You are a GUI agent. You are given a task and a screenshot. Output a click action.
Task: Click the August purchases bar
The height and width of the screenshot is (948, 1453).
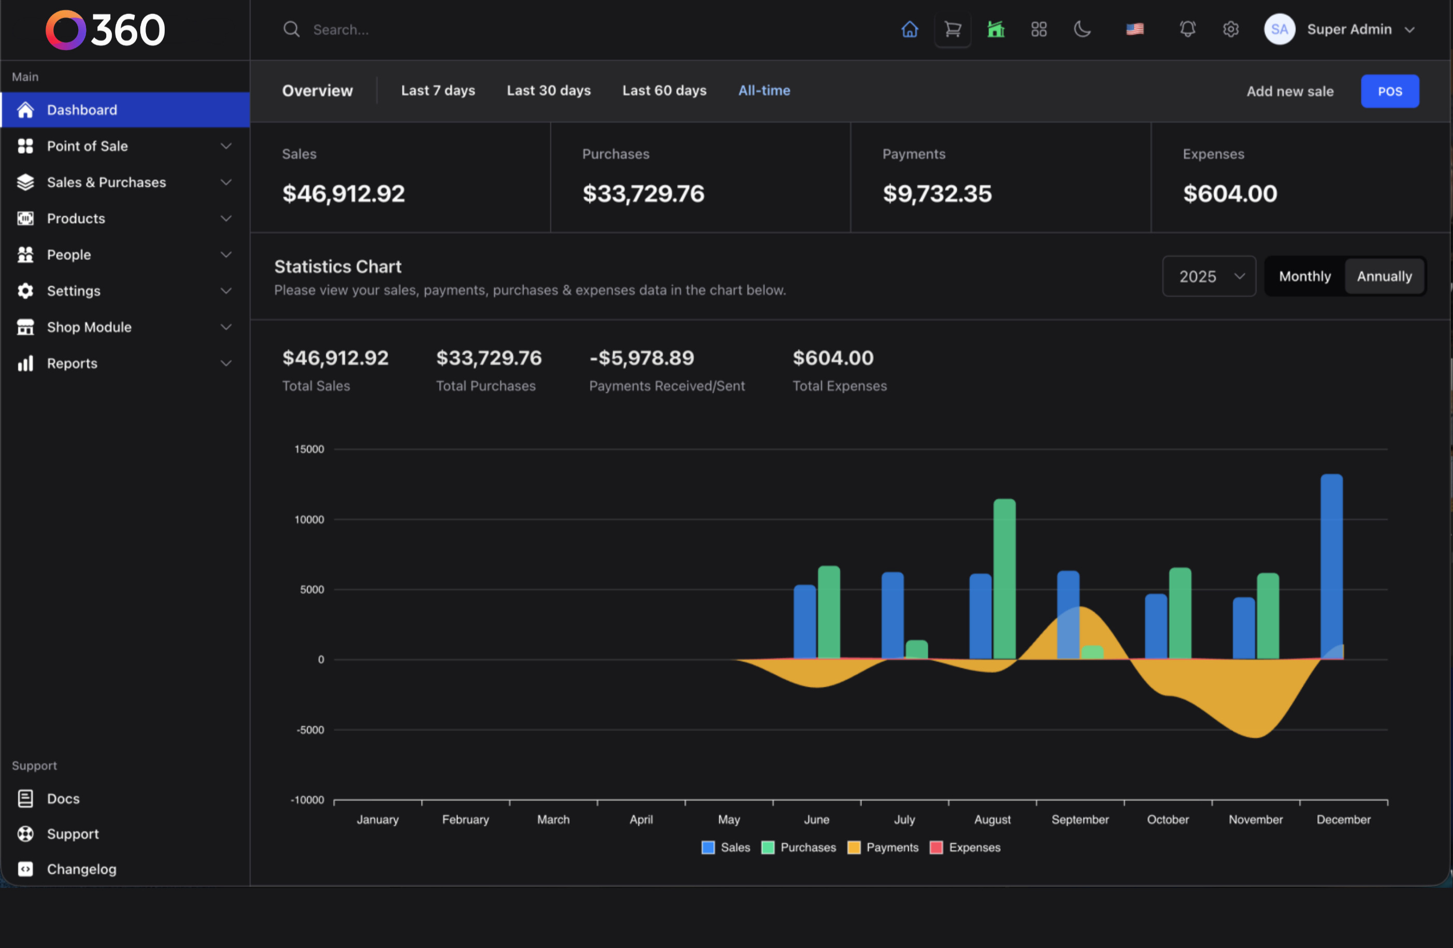[x=1004, y=579]
